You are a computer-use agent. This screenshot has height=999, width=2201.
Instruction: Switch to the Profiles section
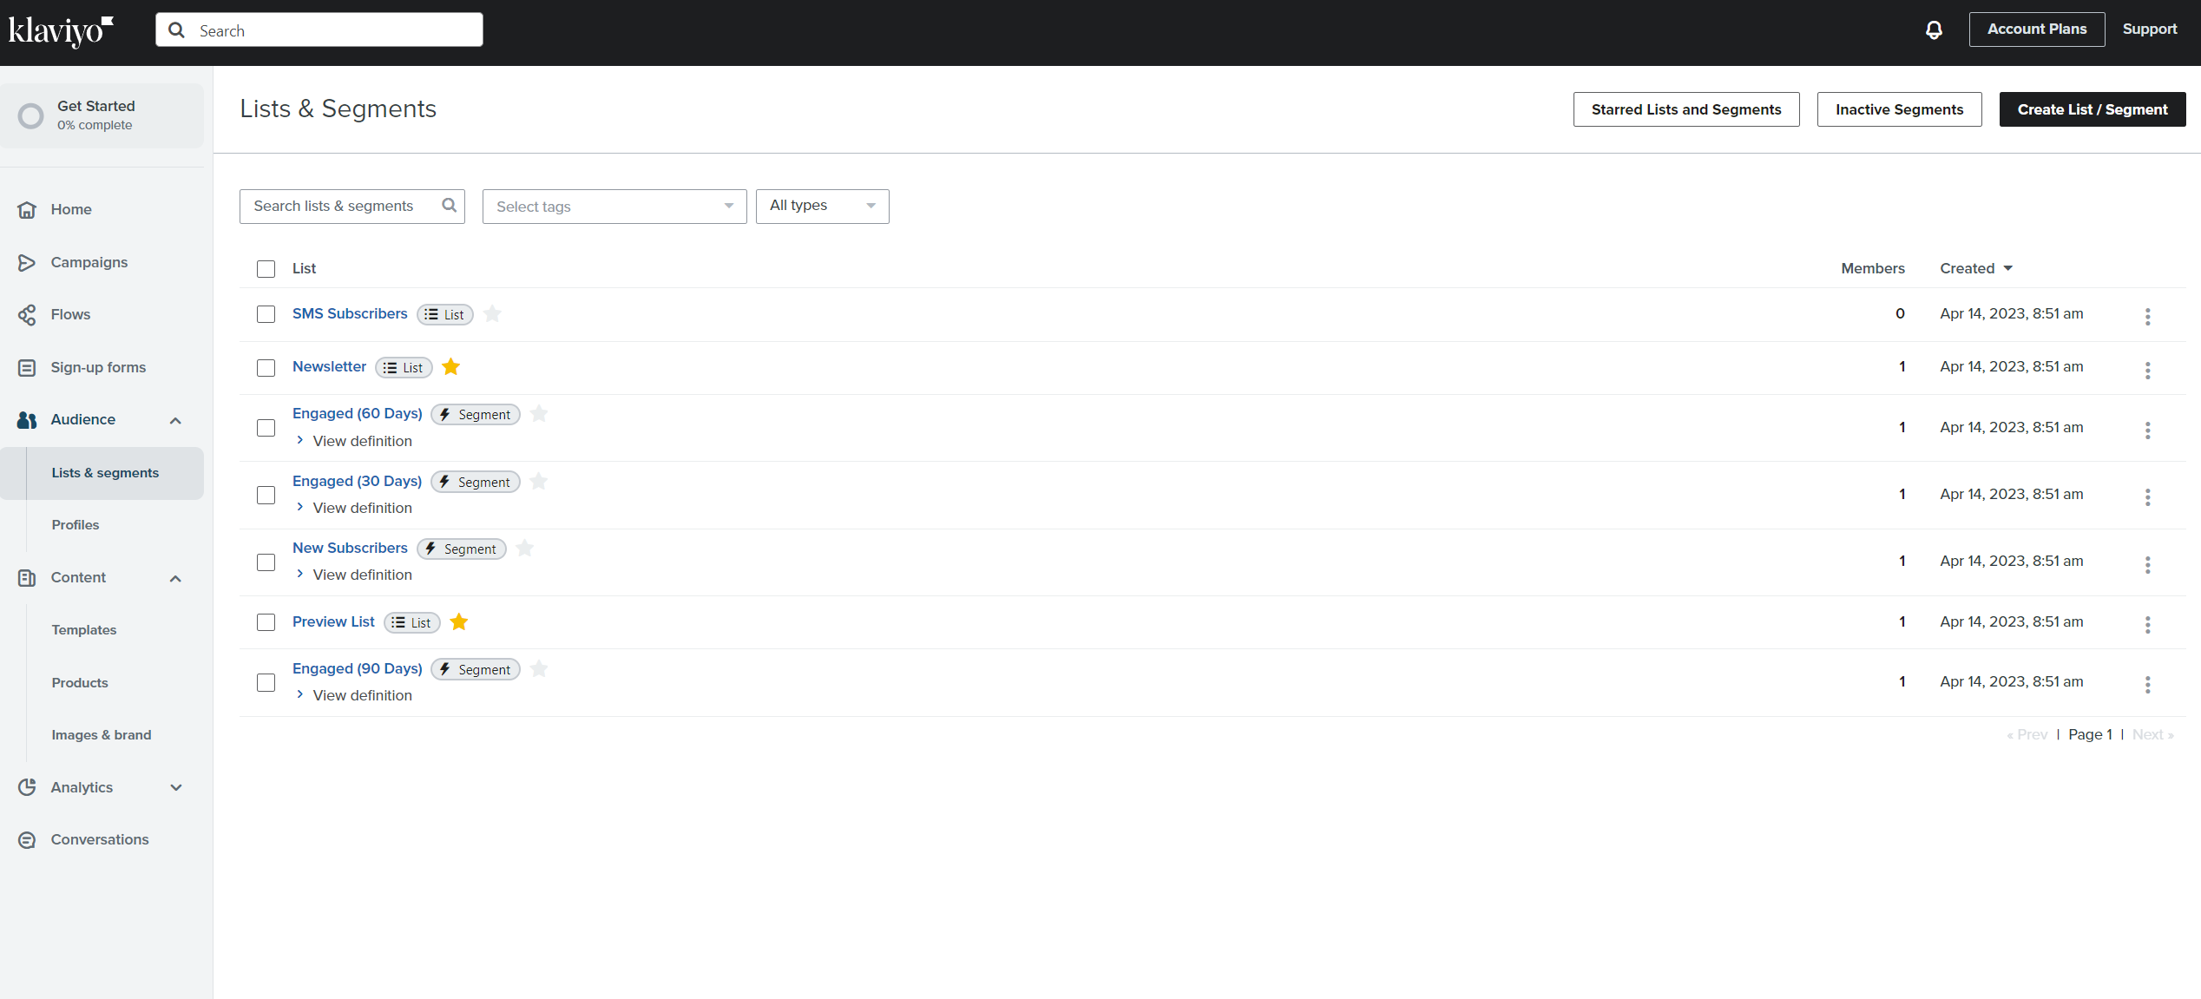[76, 524]
